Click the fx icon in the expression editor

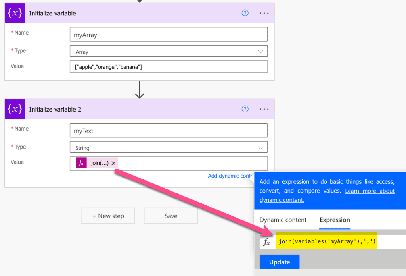(267, 241)
